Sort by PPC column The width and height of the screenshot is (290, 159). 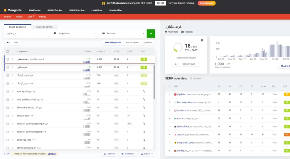click(x=130, y=51)
